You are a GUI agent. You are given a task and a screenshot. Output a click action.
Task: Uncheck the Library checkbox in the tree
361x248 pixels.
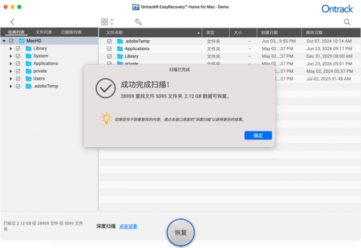click(x=18, y=49)
